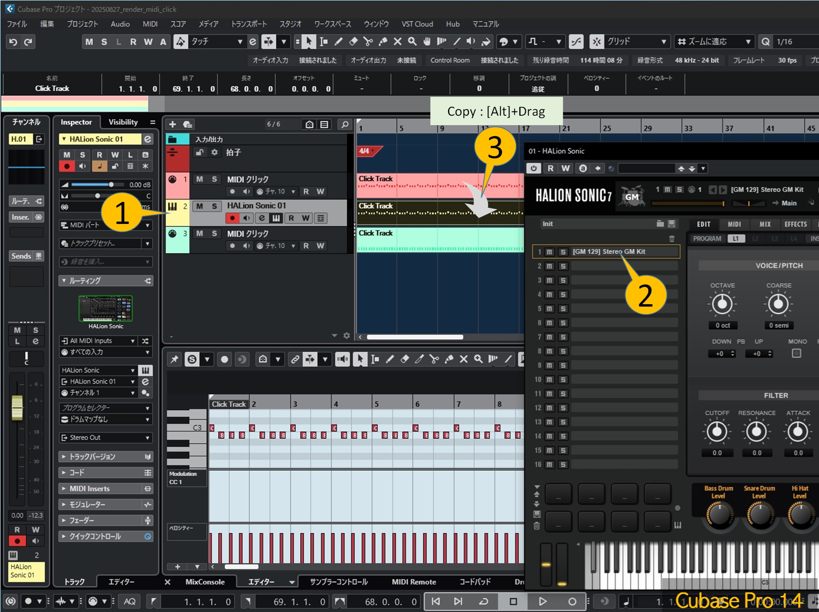Image resolution: width=819 pixels, height=612 pixels.
Task: Click Go to Left Locator transport button
Action: (435, 601)
